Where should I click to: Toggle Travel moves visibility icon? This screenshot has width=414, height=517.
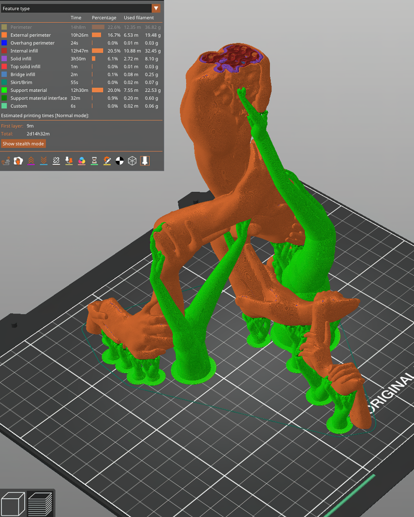(6, 161)
